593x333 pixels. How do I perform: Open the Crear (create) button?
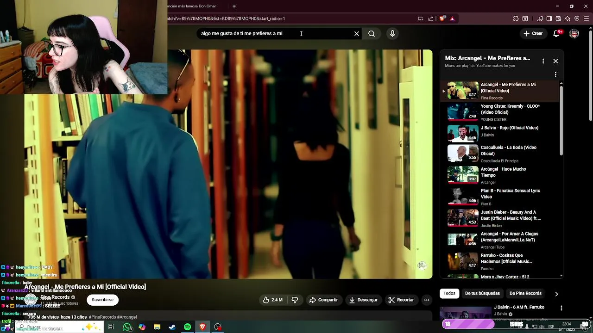(533, 33)
